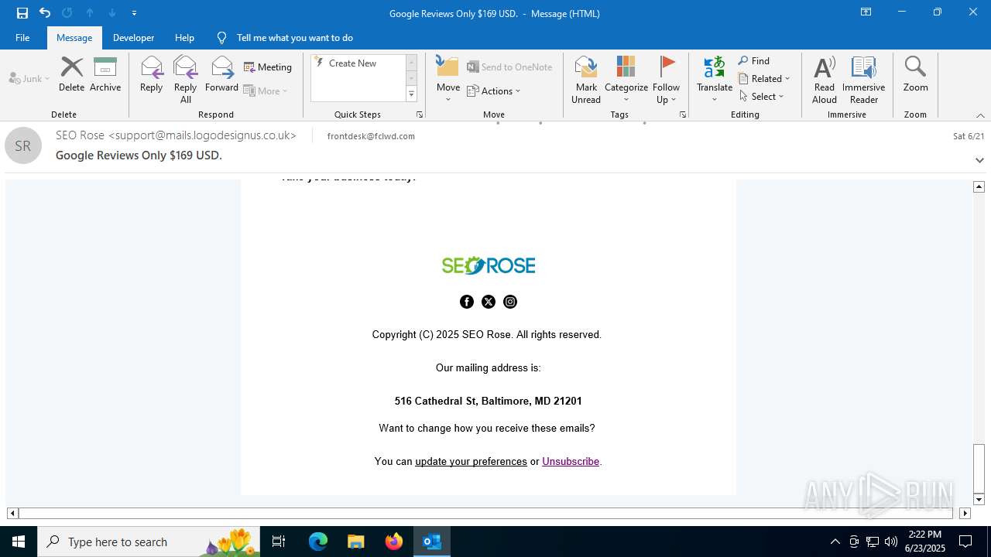991x557 pixels.
Task: Click the taskbar search box
Action: [149, 542]
